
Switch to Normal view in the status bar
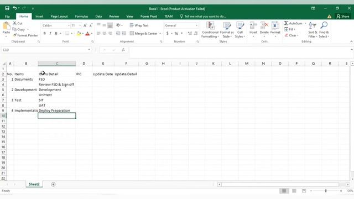click(x=284, y=191)
